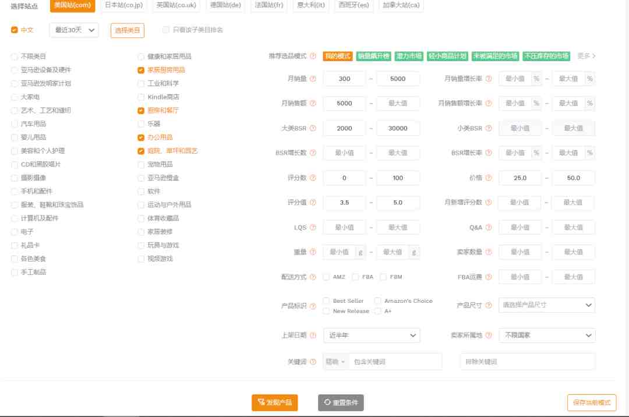Tick the Amazon's Choice checkbox
Screen dimensions: 629x417
[377, 301]
